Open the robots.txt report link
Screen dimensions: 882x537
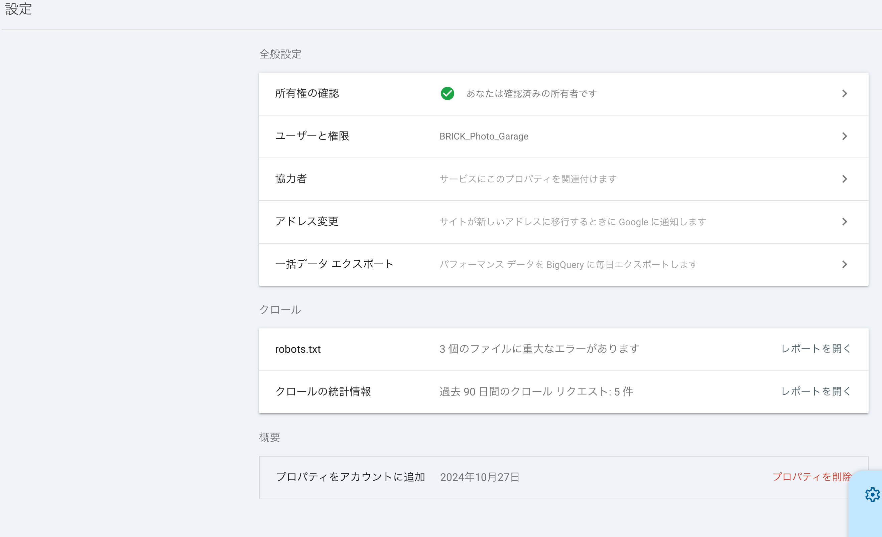(x=815, y=348)
